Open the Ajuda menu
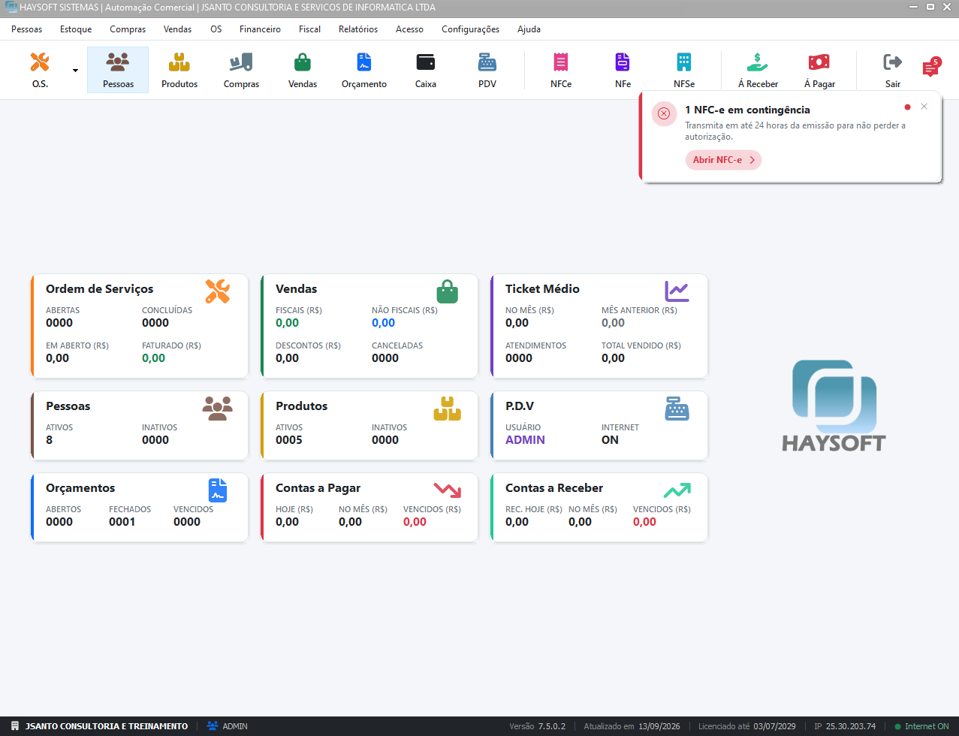The image size is (959, 736). point(529,29)
